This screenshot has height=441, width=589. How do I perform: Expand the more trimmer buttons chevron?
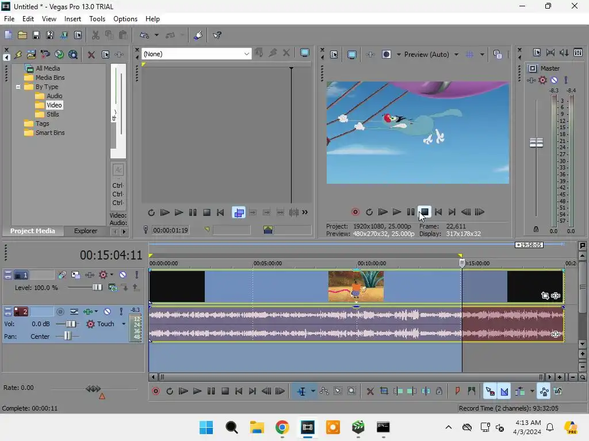(x=305, y=212)
